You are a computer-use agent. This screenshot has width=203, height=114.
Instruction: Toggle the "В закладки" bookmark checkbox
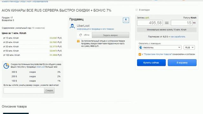coord(136,10)
